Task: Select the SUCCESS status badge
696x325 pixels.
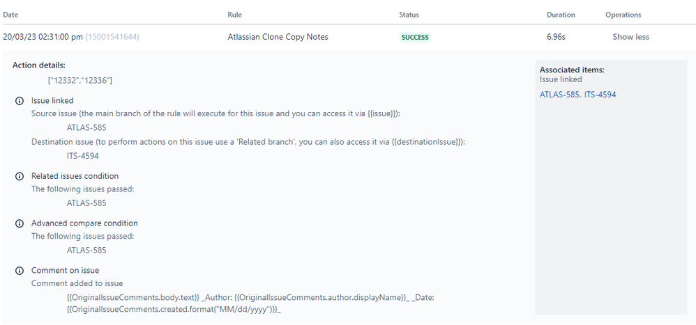Action: [415, 37]
